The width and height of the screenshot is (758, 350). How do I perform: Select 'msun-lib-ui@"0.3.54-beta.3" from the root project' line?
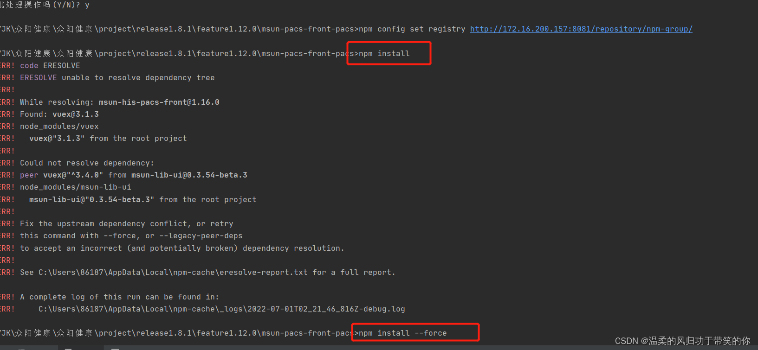[143, 199]
